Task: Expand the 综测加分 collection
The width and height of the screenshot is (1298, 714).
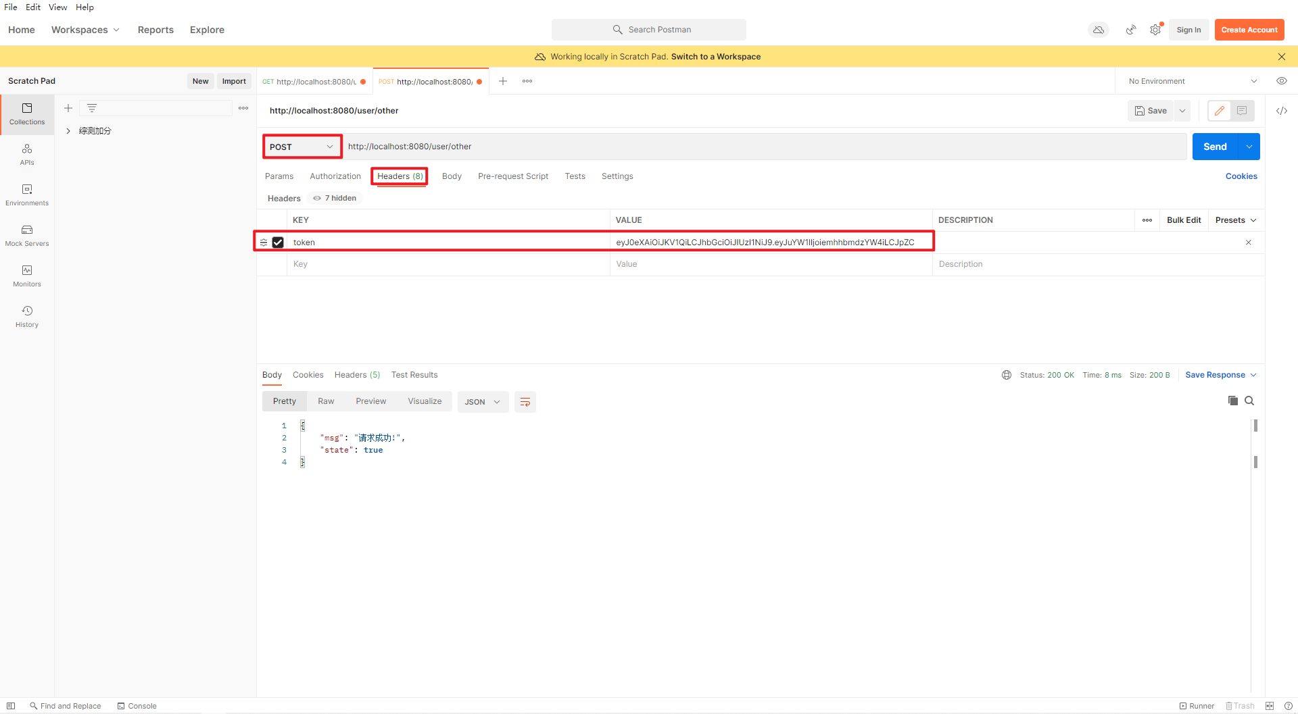Action: (68, 131)
